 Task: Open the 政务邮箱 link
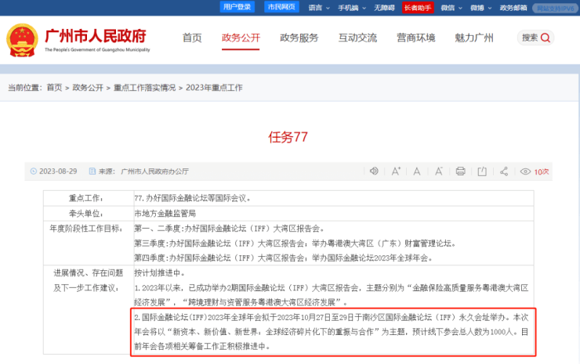(x=513, y=8)
